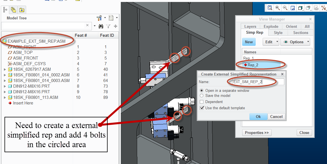The width and height of the screenshot is (327, 164).
Task: Expand the 18SK_6267917.ASM tree node
Action: (x=5, y=69)
